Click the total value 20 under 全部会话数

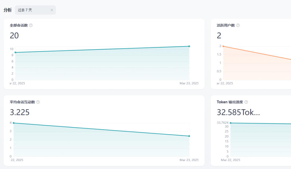coord(14,36)
